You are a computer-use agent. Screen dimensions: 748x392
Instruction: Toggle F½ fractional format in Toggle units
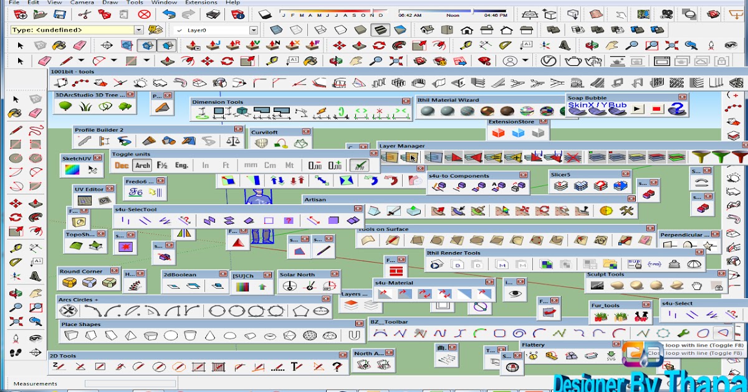click(162, 166)
